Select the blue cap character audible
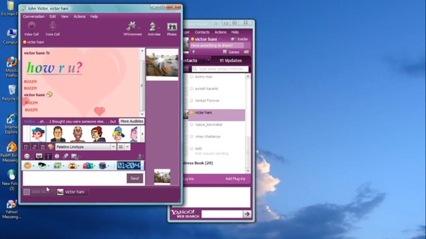426x239 pixels. (x=118, y=134)
